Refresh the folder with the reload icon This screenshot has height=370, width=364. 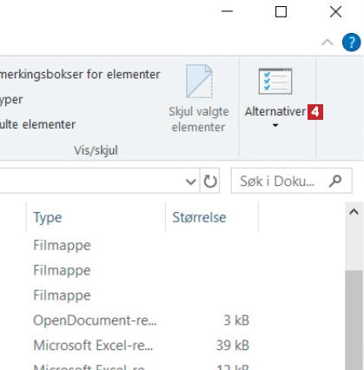(x=210, y=182)
